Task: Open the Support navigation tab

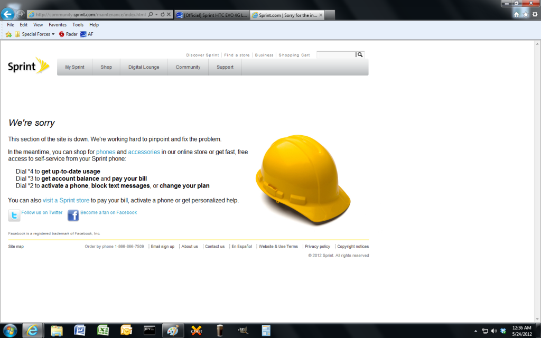Action: point(225,67)
